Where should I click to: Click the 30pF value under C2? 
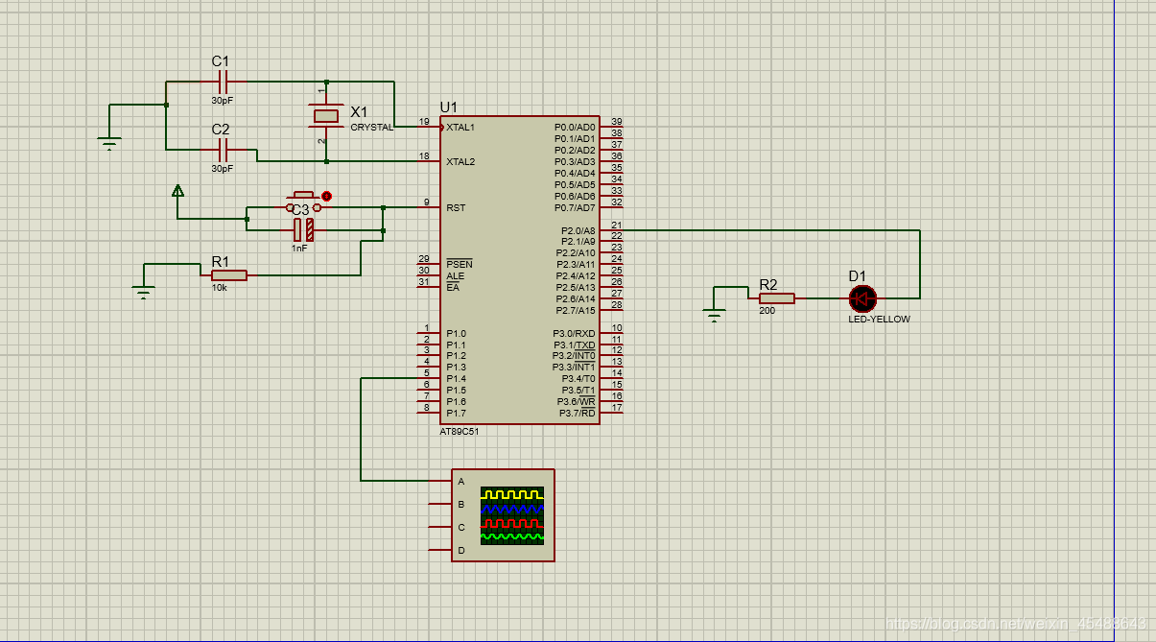[222, 168]
